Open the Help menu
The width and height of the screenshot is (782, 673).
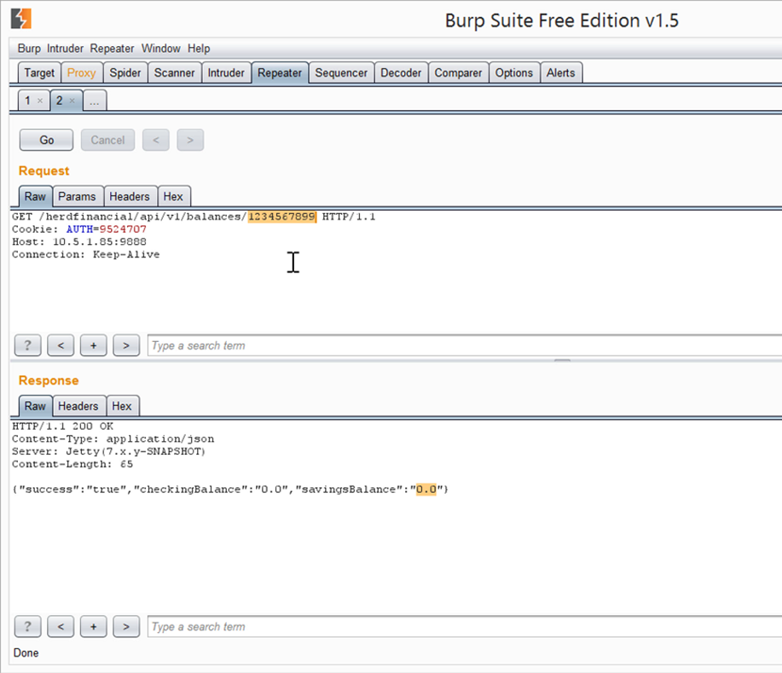[199, 49]
